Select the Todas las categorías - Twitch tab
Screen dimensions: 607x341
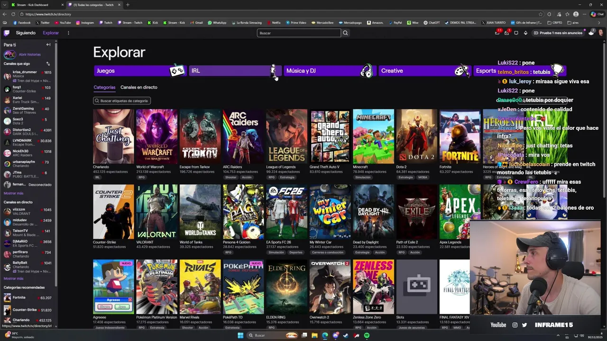pyautogui.click(x=94, y=5)
